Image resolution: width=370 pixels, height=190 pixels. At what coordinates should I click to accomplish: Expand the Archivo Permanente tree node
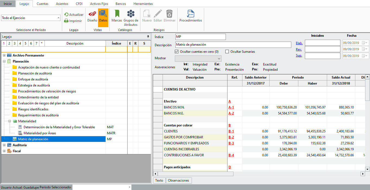pyautogui.click(x=4, y=55)
